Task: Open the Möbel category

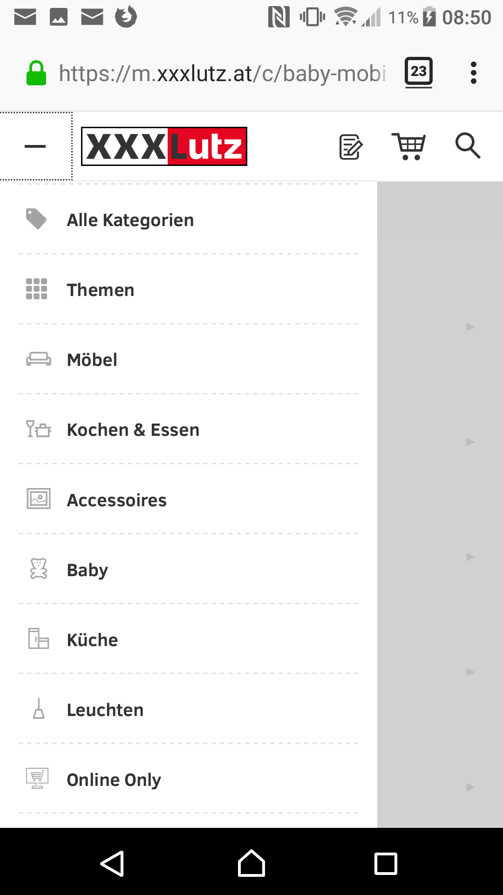Action: pos(92,360)
